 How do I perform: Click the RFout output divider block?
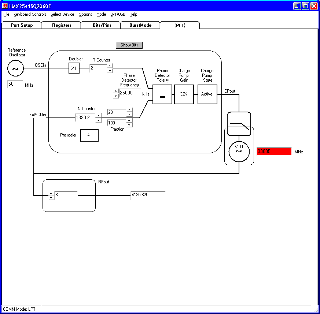tap(69, 195)
